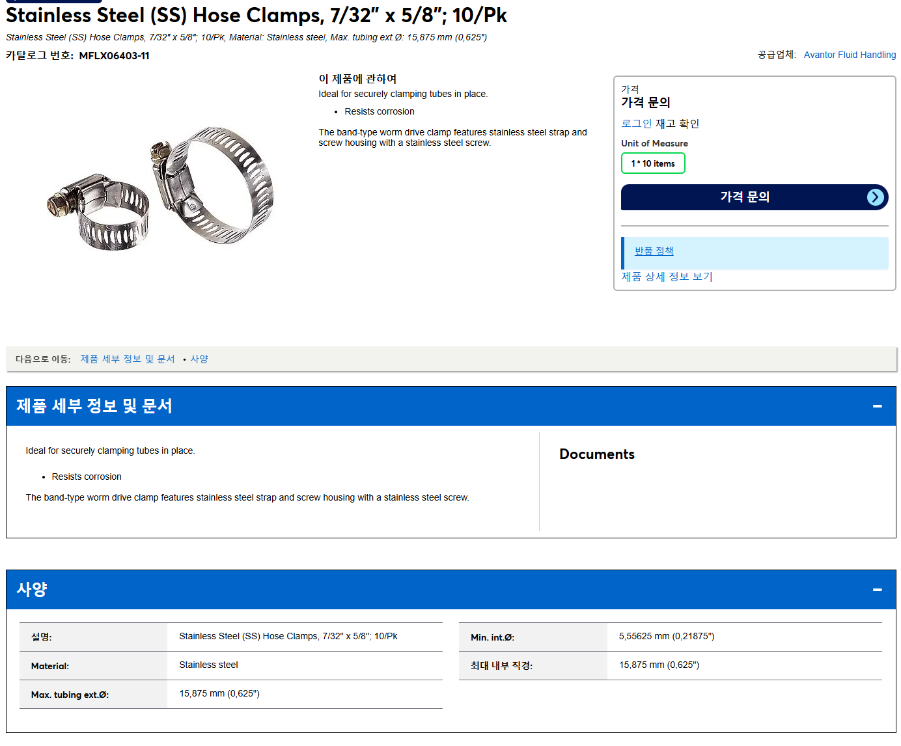Open 제품 상세 정보 보기 link
This screenshot has width=901, height=746.
[x=667, y=277]
